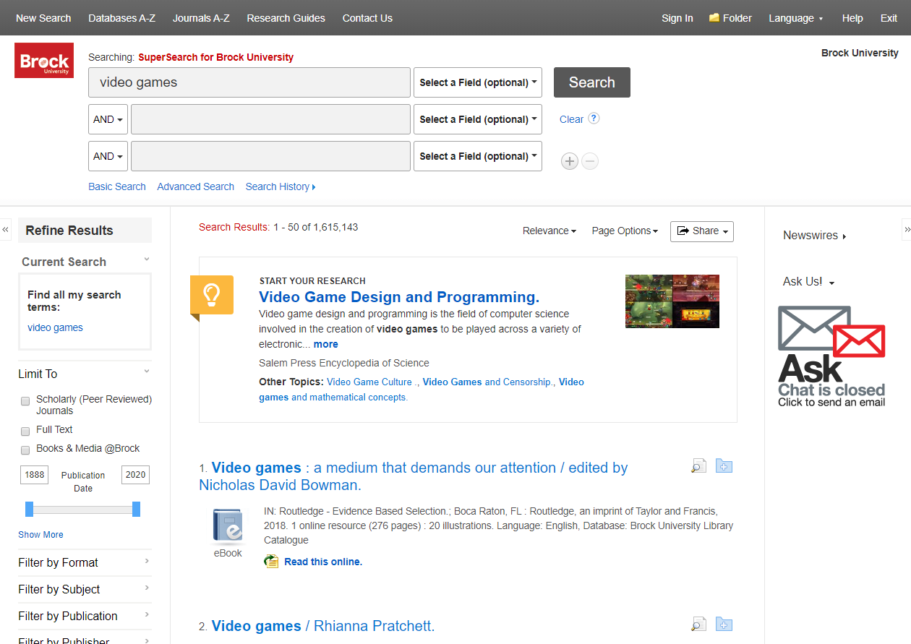Viewport: 911px width, 644px height.
Task: Click the video game thumbnail image
Action: tap(672, 301)
